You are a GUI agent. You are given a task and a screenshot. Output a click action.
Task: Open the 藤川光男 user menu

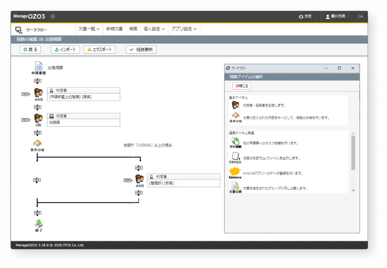point(337,16)
